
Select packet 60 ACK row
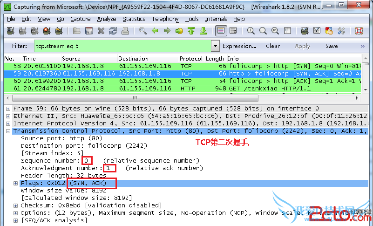click(183, 81)
